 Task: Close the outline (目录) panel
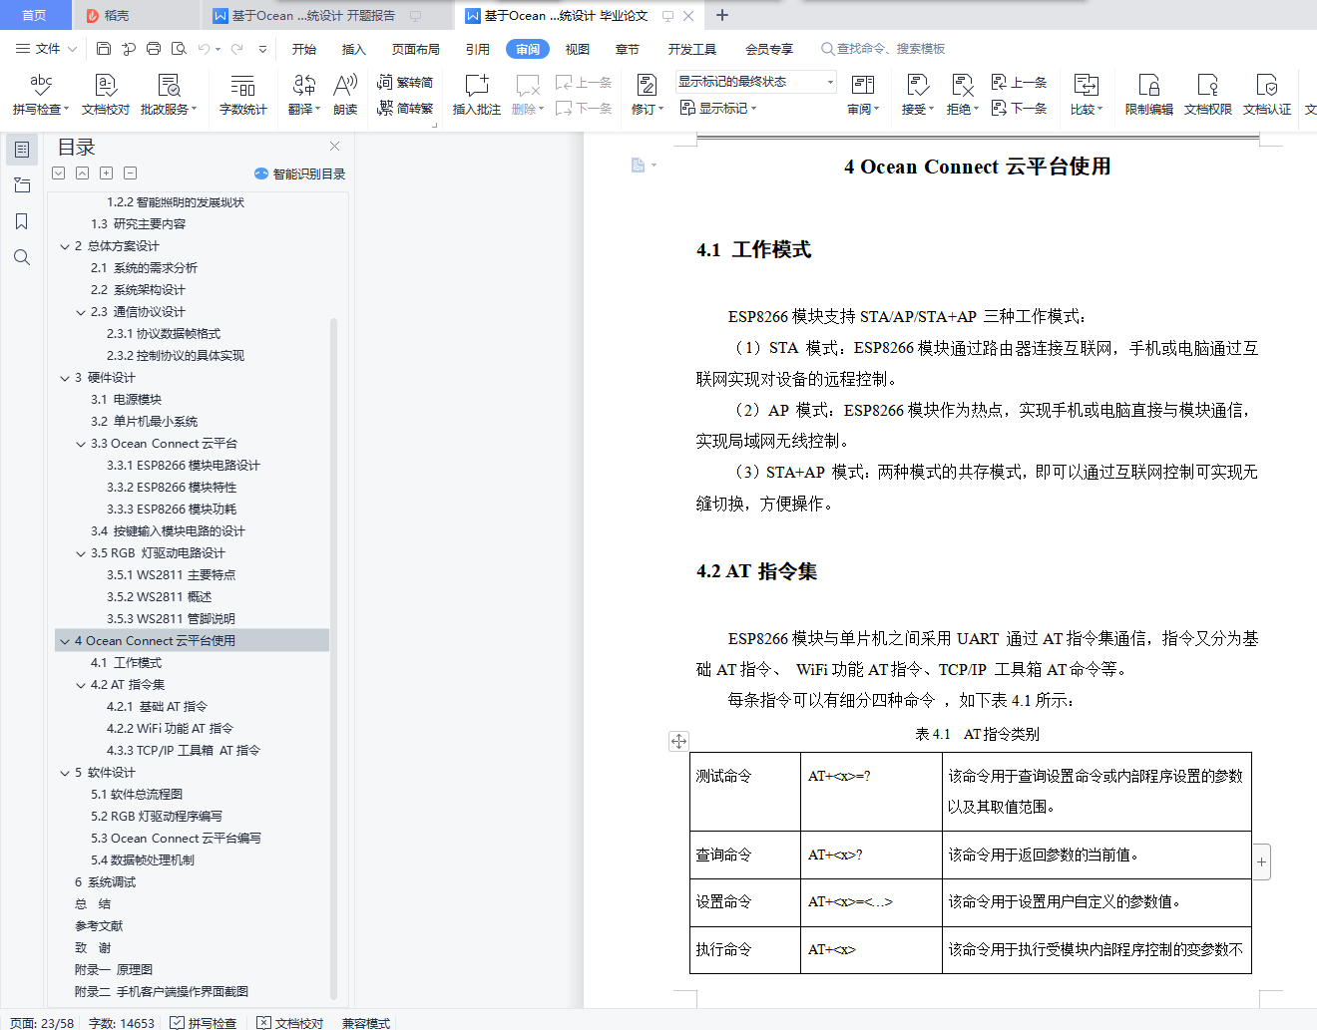coord(335,147)
